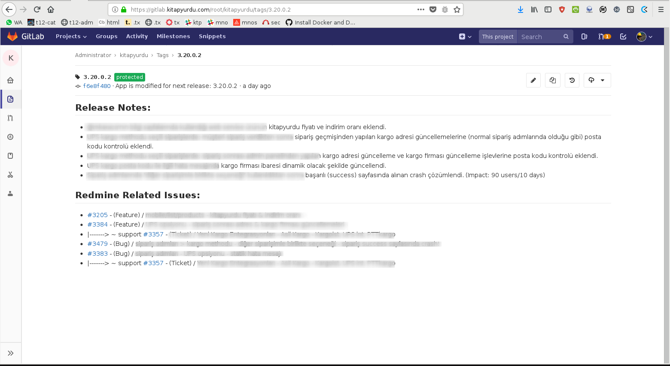Click the green protected badge
Viewport: 670px width, 366px height.
[x=130, y=77]
